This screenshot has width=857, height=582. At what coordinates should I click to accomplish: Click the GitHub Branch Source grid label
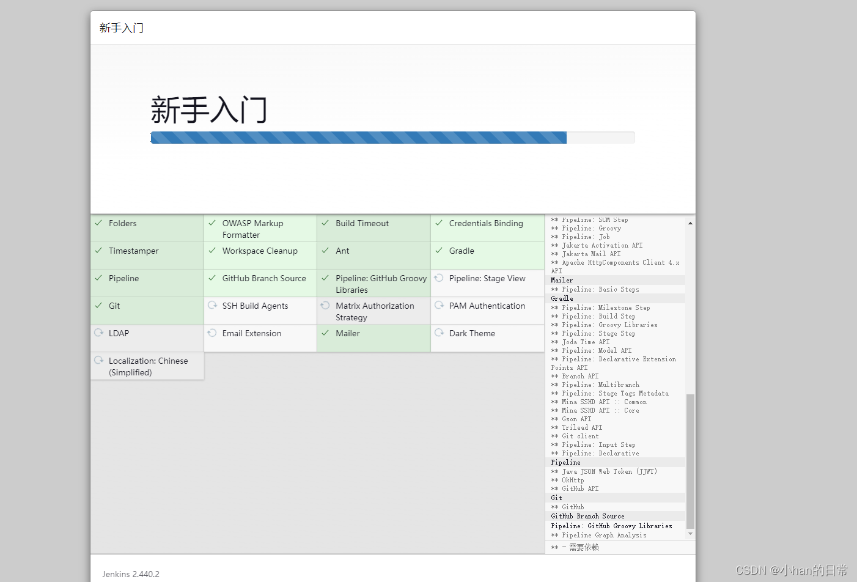(264, 278)
